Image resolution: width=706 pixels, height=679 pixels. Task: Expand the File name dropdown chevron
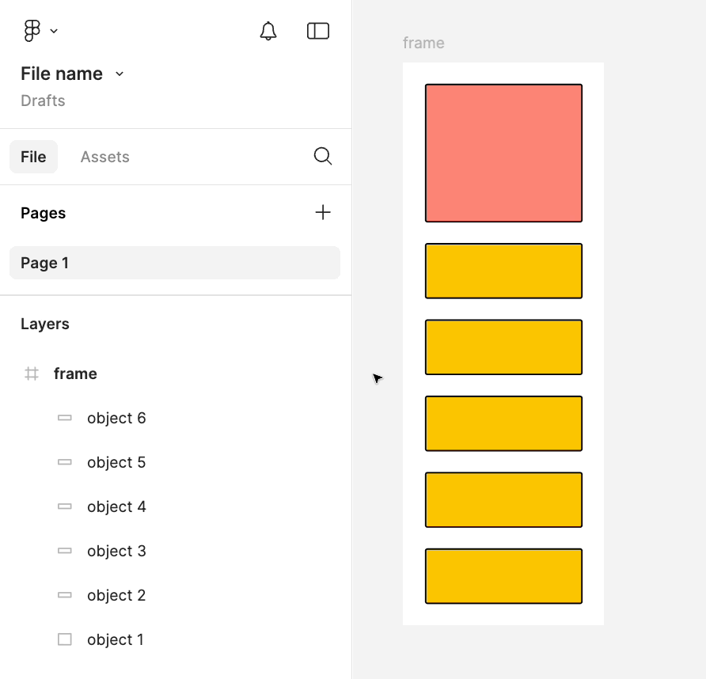pos(120,74)
